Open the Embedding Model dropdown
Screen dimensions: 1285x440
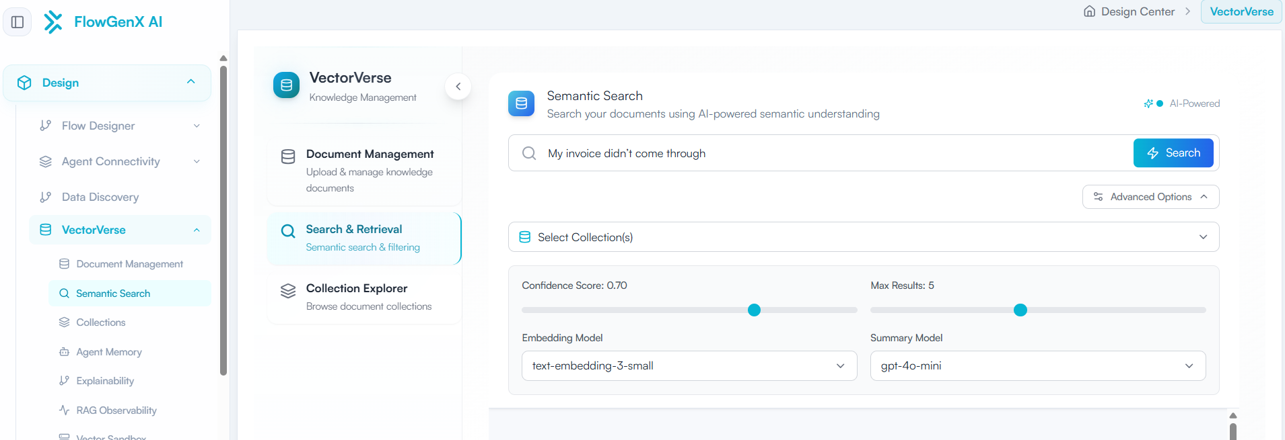(x=689, y=366)
